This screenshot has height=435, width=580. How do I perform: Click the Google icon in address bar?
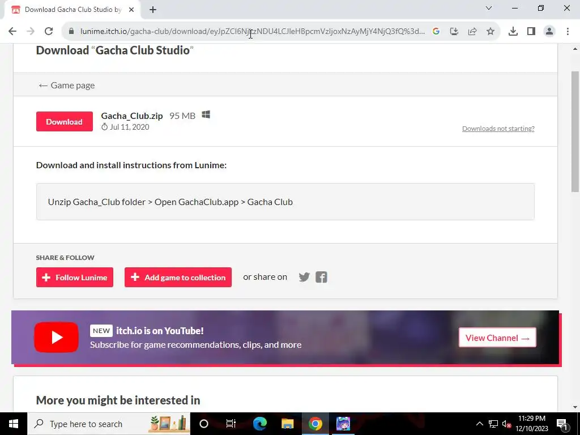coord(436,31)
